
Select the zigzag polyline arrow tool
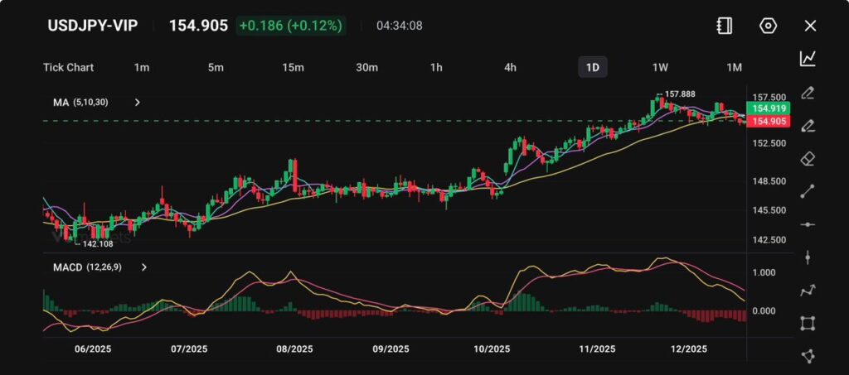[808, 291]
